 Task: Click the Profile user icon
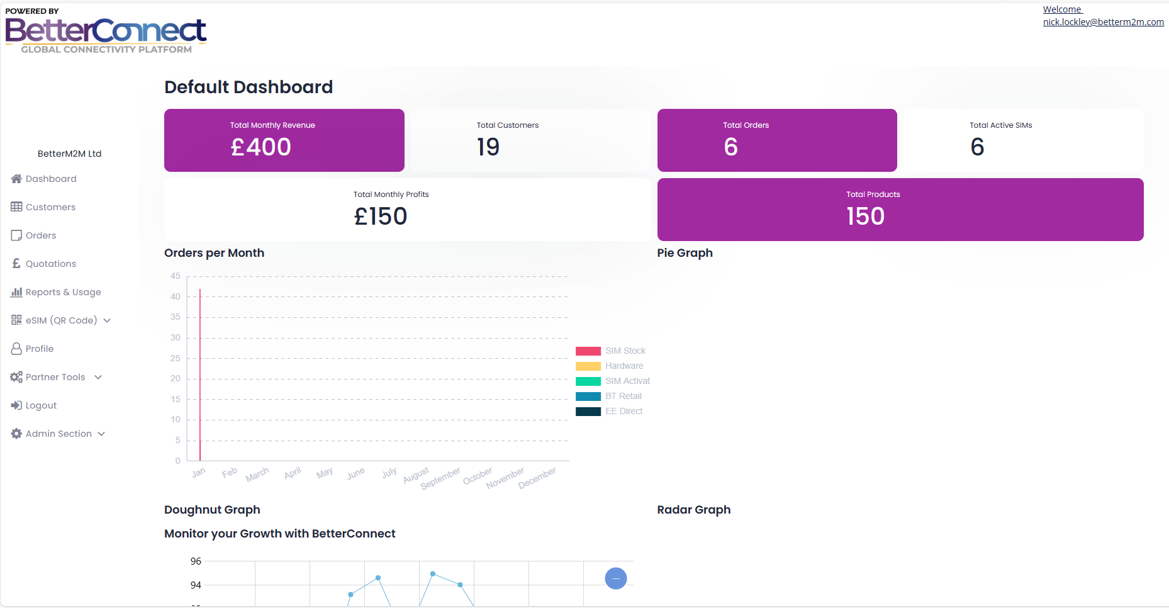[x=16, y=349]
